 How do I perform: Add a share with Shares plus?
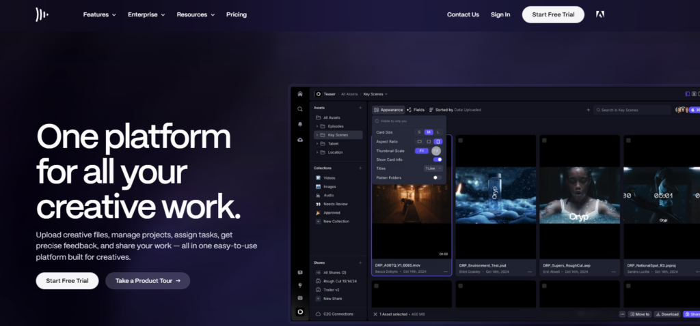tap(360, 263)
